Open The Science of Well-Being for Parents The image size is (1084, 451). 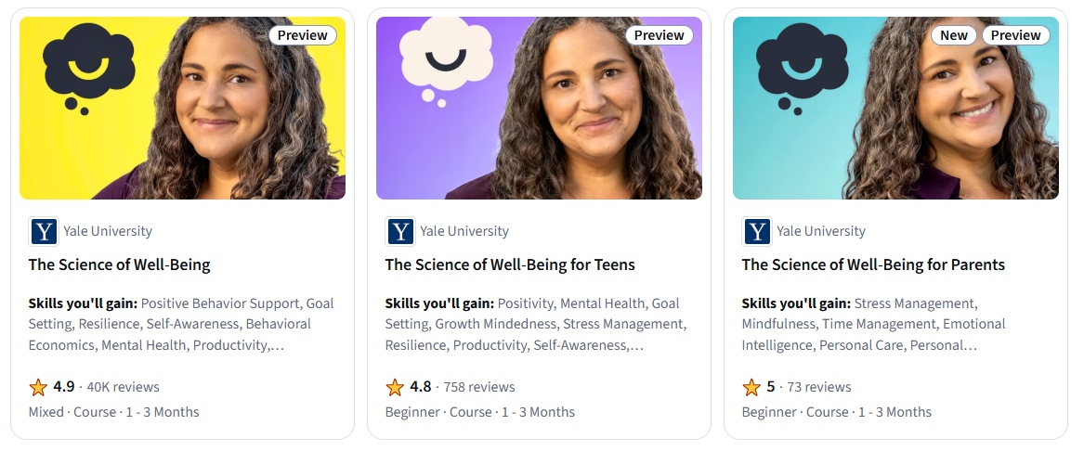873,264
